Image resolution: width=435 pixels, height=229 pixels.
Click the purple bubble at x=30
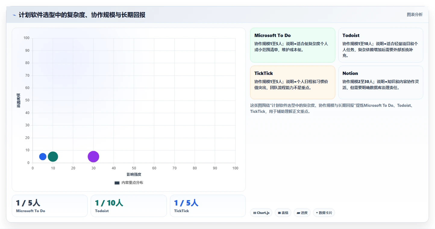(x=93, y=156)
